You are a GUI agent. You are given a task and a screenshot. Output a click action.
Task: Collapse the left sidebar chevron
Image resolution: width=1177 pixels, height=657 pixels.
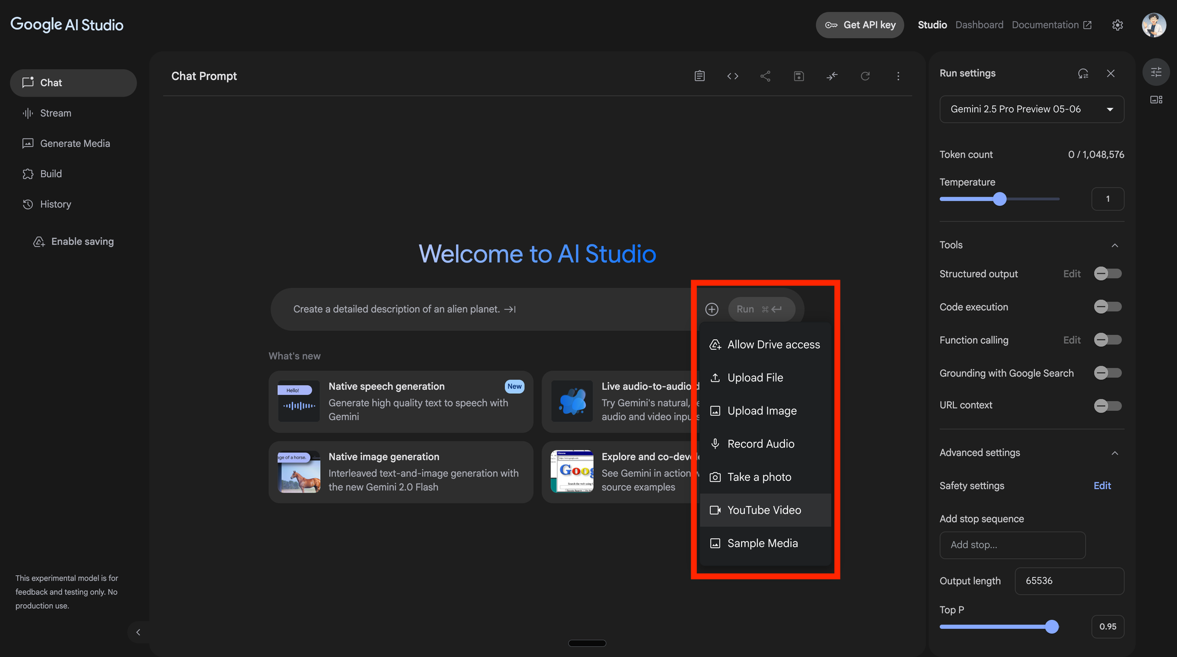(x=138, y=632)
